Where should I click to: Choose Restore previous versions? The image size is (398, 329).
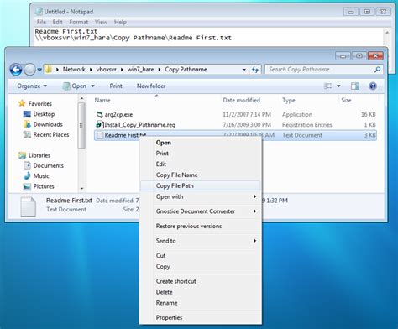tap(200, 226)
